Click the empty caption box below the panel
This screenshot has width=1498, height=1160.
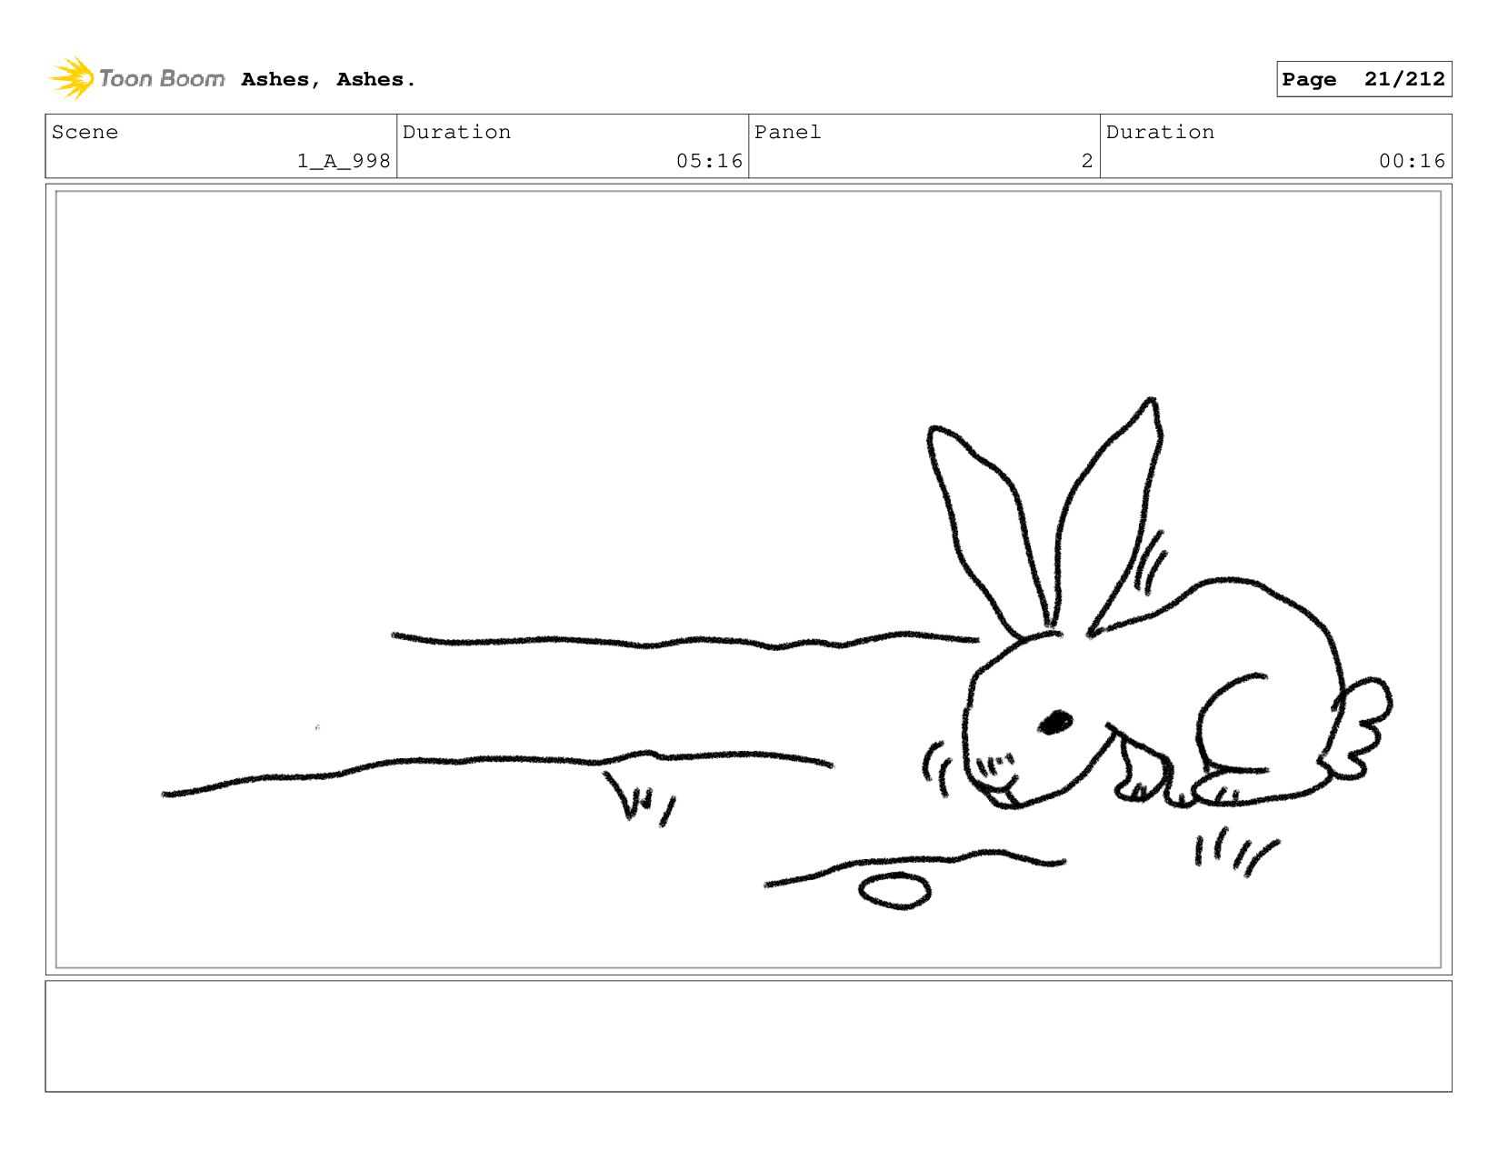point(748,1035)
